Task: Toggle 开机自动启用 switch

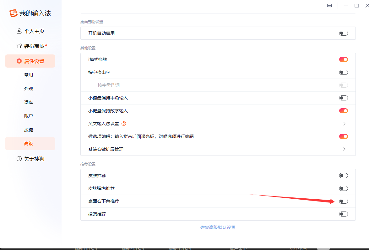Action: 343,33
